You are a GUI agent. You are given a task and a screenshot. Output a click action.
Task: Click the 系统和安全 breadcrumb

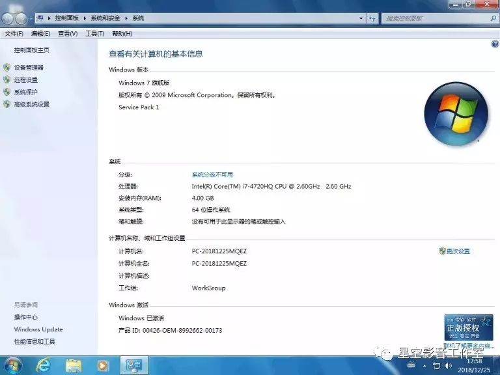(105, 18)
